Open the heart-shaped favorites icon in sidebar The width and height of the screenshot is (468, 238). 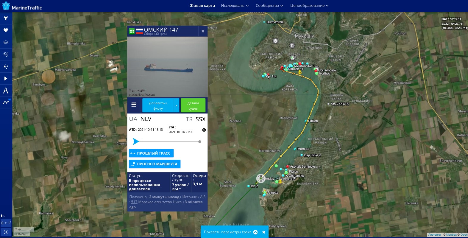[6, 30]
